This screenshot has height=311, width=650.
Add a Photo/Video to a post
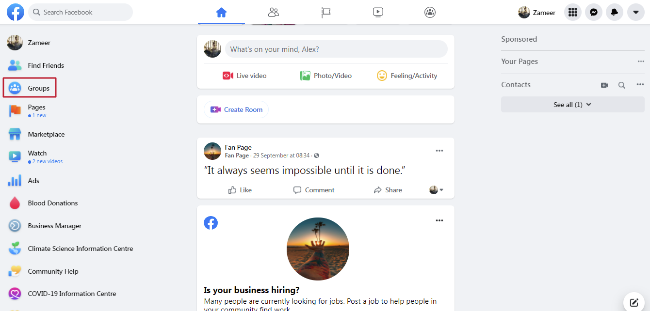click(326, 76)
